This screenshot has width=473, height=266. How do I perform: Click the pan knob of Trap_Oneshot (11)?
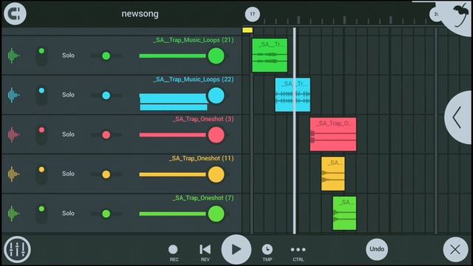tap(106, 174)
